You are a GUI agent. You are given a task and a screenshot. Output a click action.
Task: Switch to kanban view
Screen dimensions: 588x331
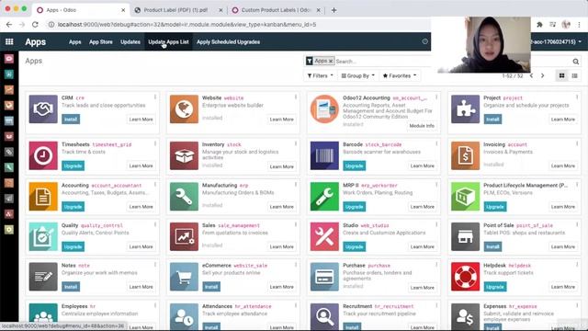(x=561, y=75)
